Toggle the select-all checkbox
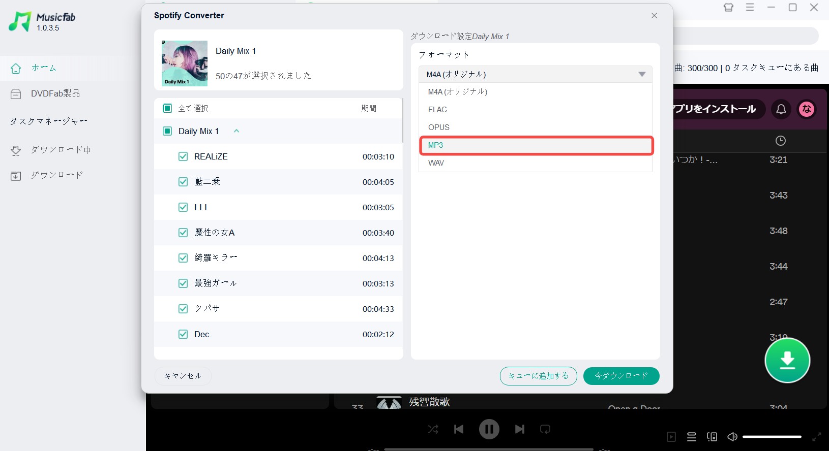Image resolution: width=829 pixels, height=451 pixels. pyautogui.click(x=167, y=108)
